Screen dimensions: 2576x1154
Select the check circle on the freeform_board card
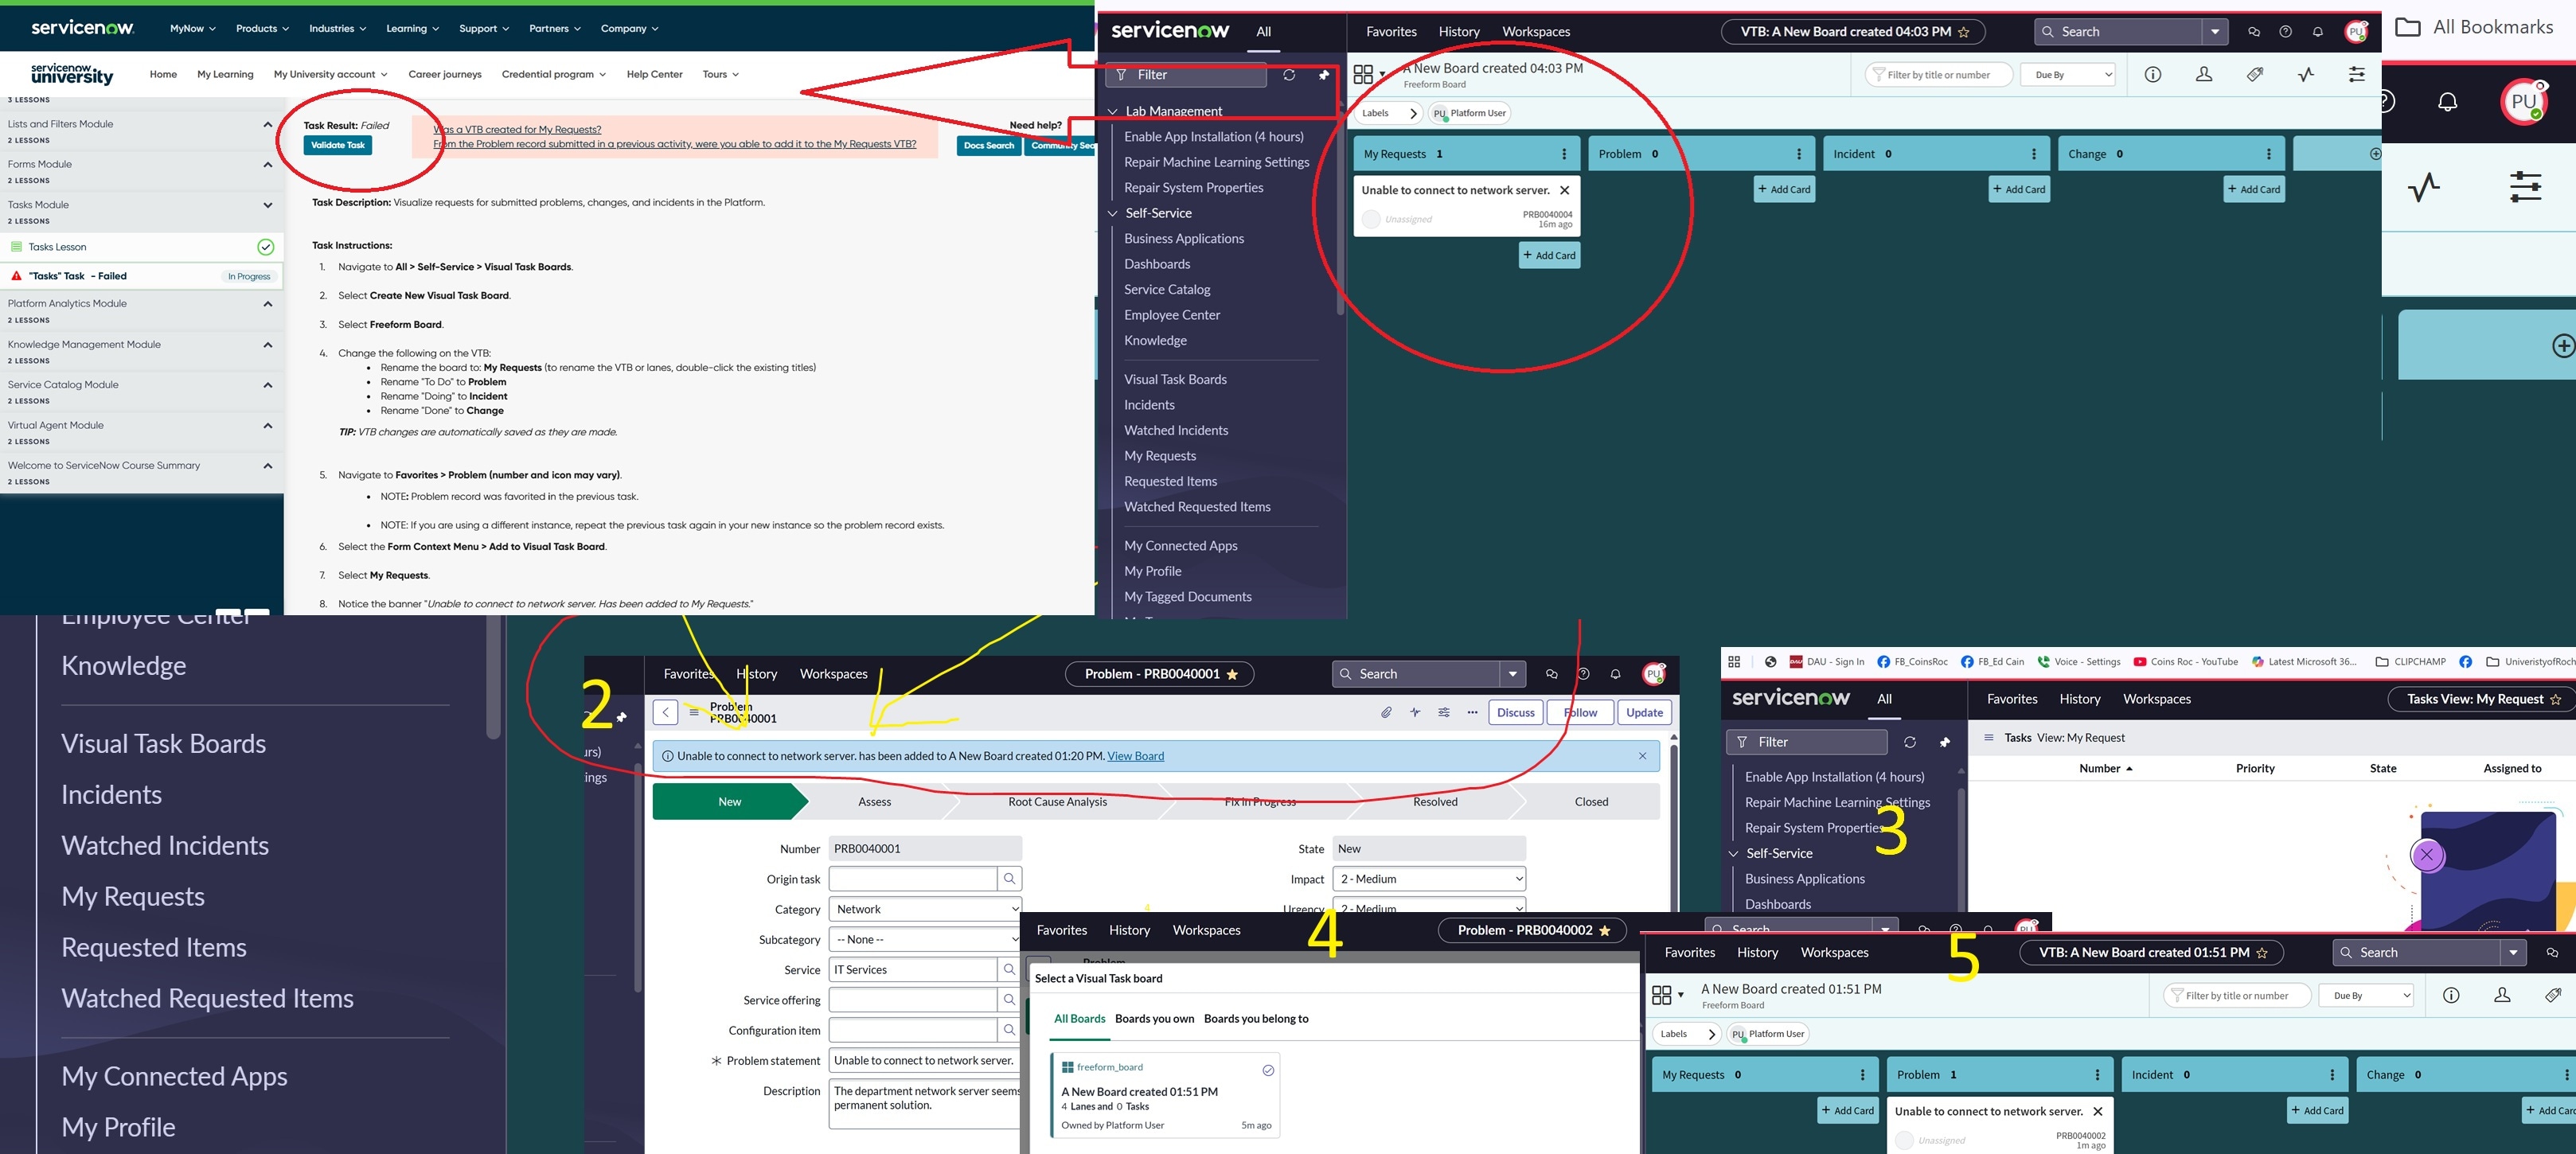pyautogui.click(x=1268, y=1070)
